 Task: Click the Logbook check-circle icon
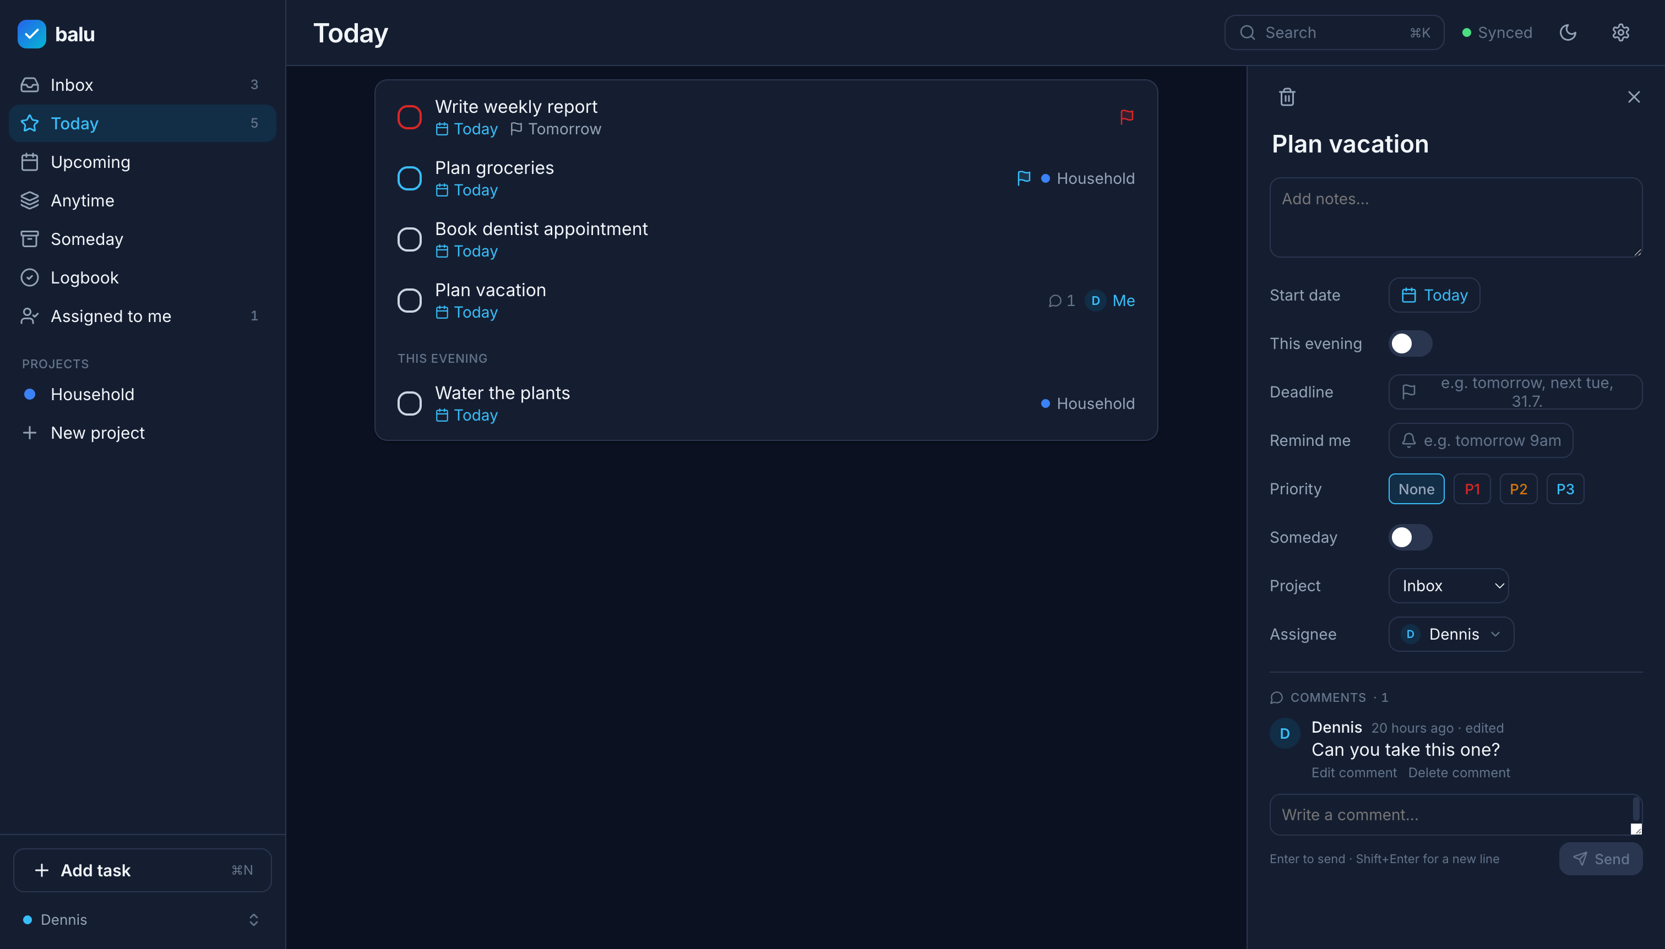tap(30, 277)
